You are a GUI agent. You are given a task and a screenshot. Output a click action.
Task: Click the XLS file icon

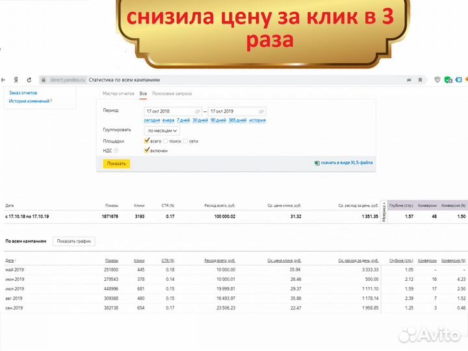[317, 163]
